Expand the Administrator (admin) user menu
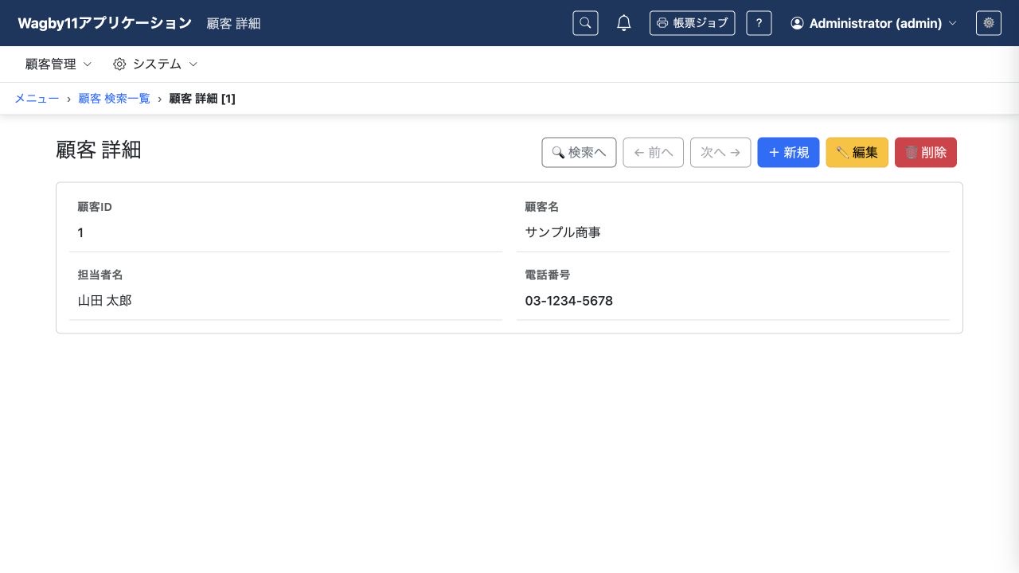This screenshot has width=1019, height=573. click(x=873, y=23)
